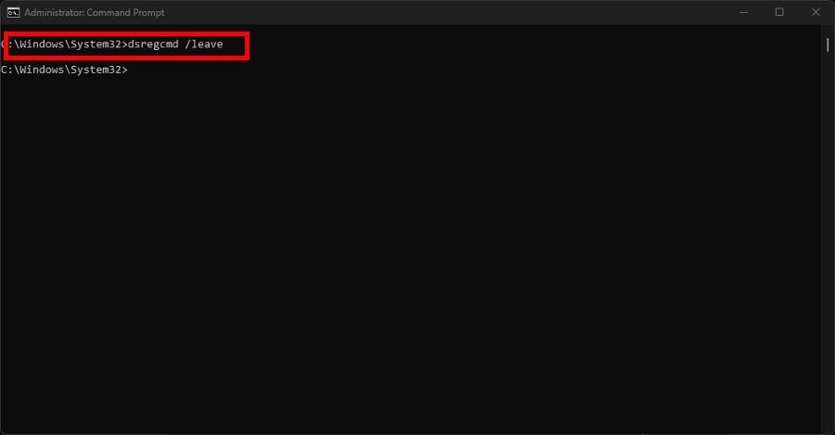
Task: Click the 'C:' drive letter on the second line
Action: [x=6, y=70]
